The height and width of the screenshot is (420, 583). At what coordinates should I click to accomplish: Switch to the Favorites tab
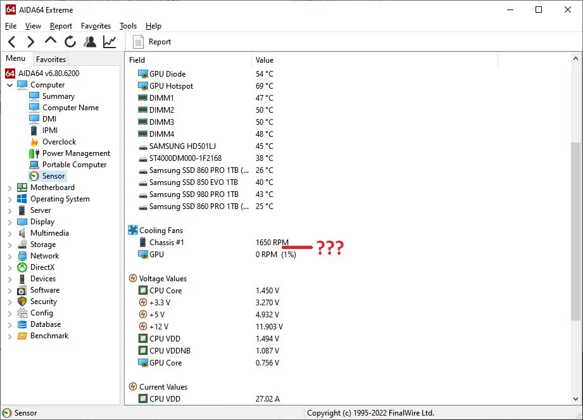click(51, 59)
